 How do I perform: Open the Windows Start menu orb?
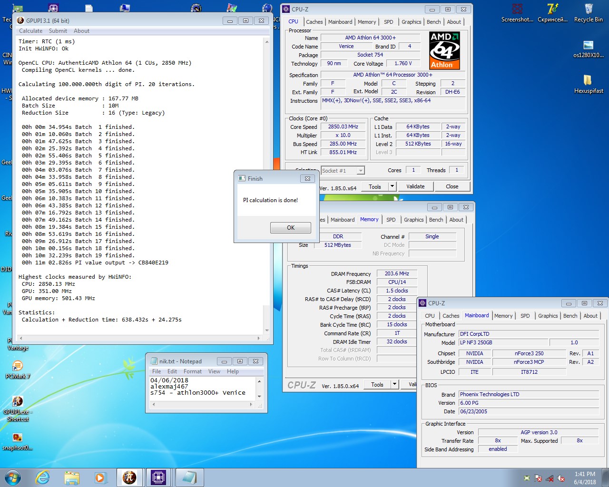click(x=13, y=477)
